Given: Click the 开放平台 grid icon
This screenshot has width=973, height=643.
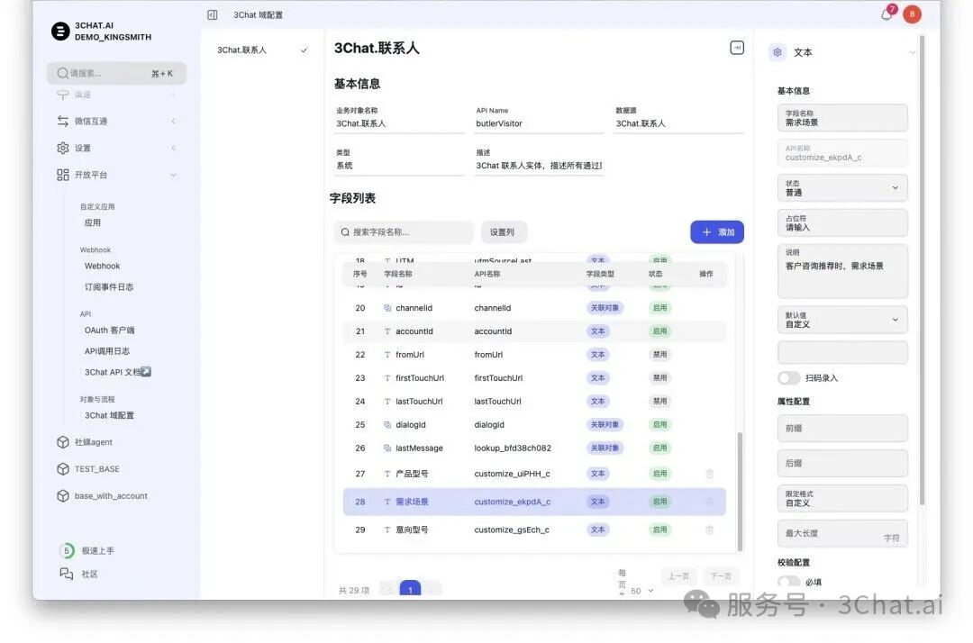Looking at the screenshot, I should 63,175.
